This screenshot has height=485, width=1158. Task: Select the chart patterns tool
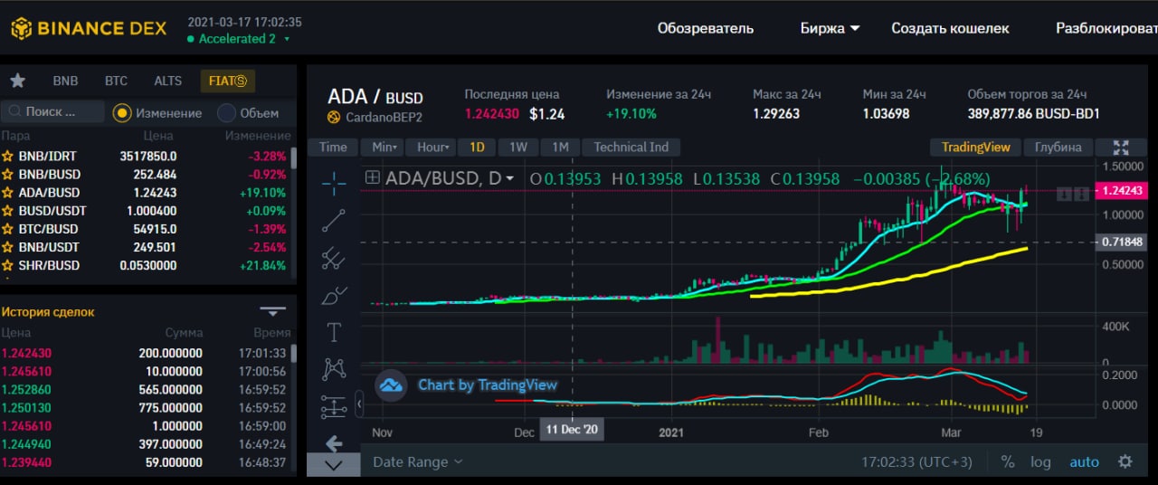click(334, 369)
